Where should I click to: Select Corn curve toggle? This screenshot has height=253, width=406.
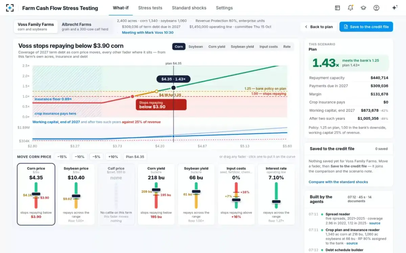(179, 47)
